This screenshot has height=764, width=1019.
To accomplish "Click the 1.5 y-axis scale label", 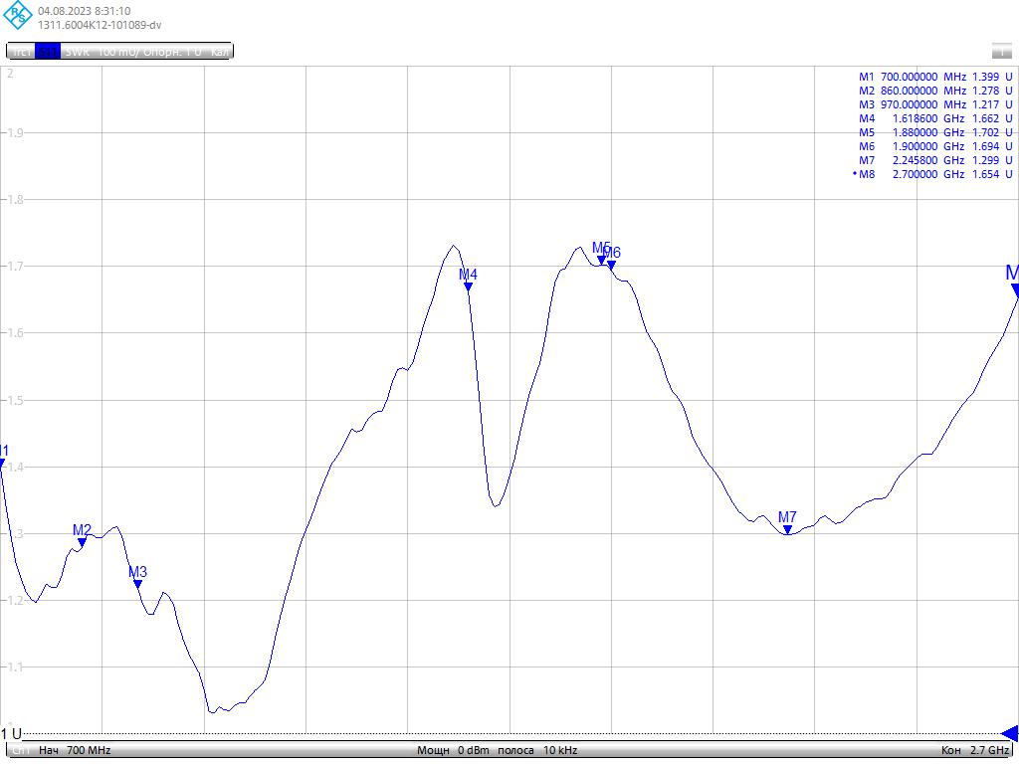I will (15, 400).
